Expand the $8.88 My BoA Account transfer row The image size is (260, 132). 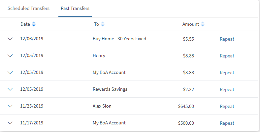[10, 73]
